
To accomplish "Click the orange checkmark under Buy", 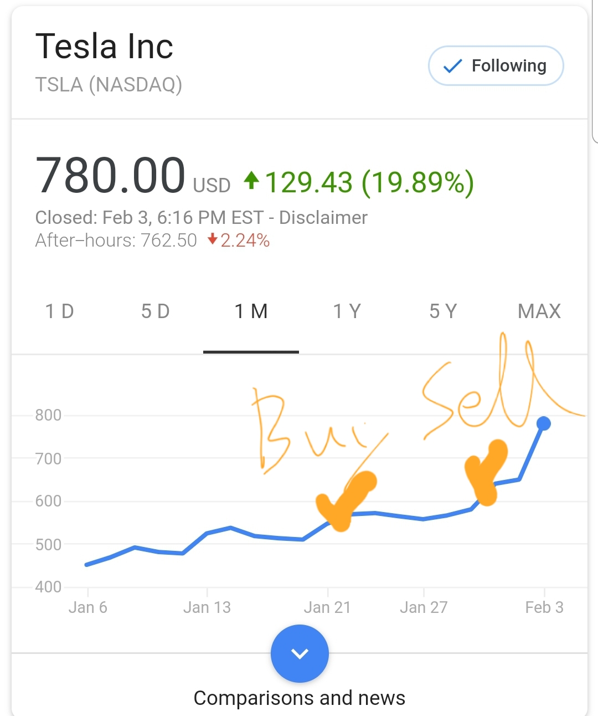I will coord(346,502).
